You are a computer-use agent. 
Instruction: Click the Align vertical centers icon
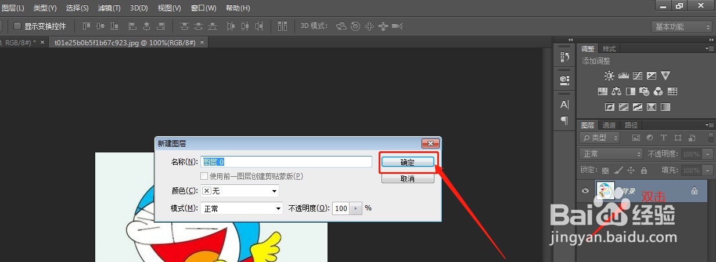100,26
